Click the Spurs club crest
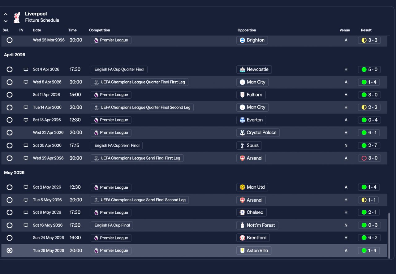396x274 pixels. tap(243, 146)
